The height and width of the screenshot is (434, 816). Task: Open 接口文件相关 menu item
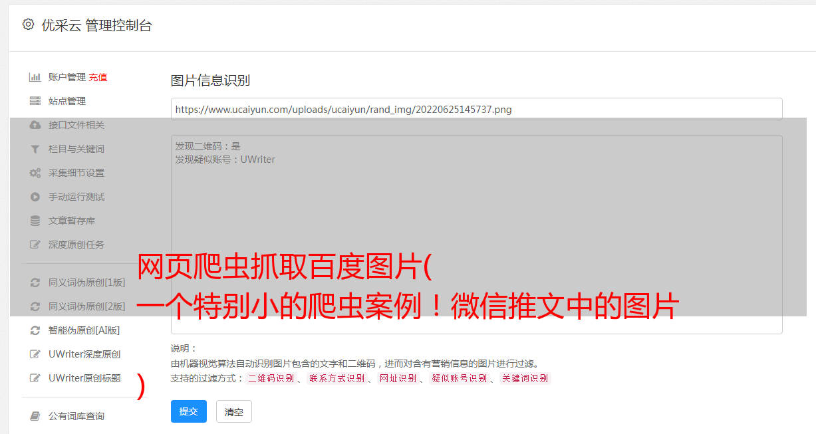pos(76,125)
